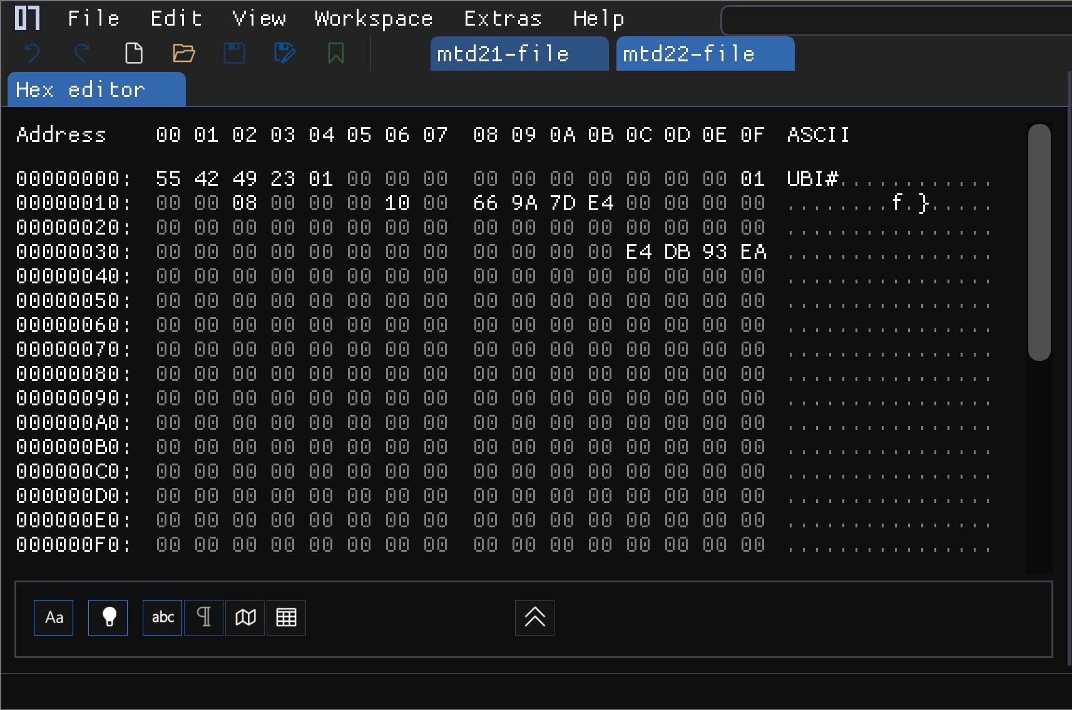
Task: Select byte 66 in row 00000010
Action: point(486,203)
